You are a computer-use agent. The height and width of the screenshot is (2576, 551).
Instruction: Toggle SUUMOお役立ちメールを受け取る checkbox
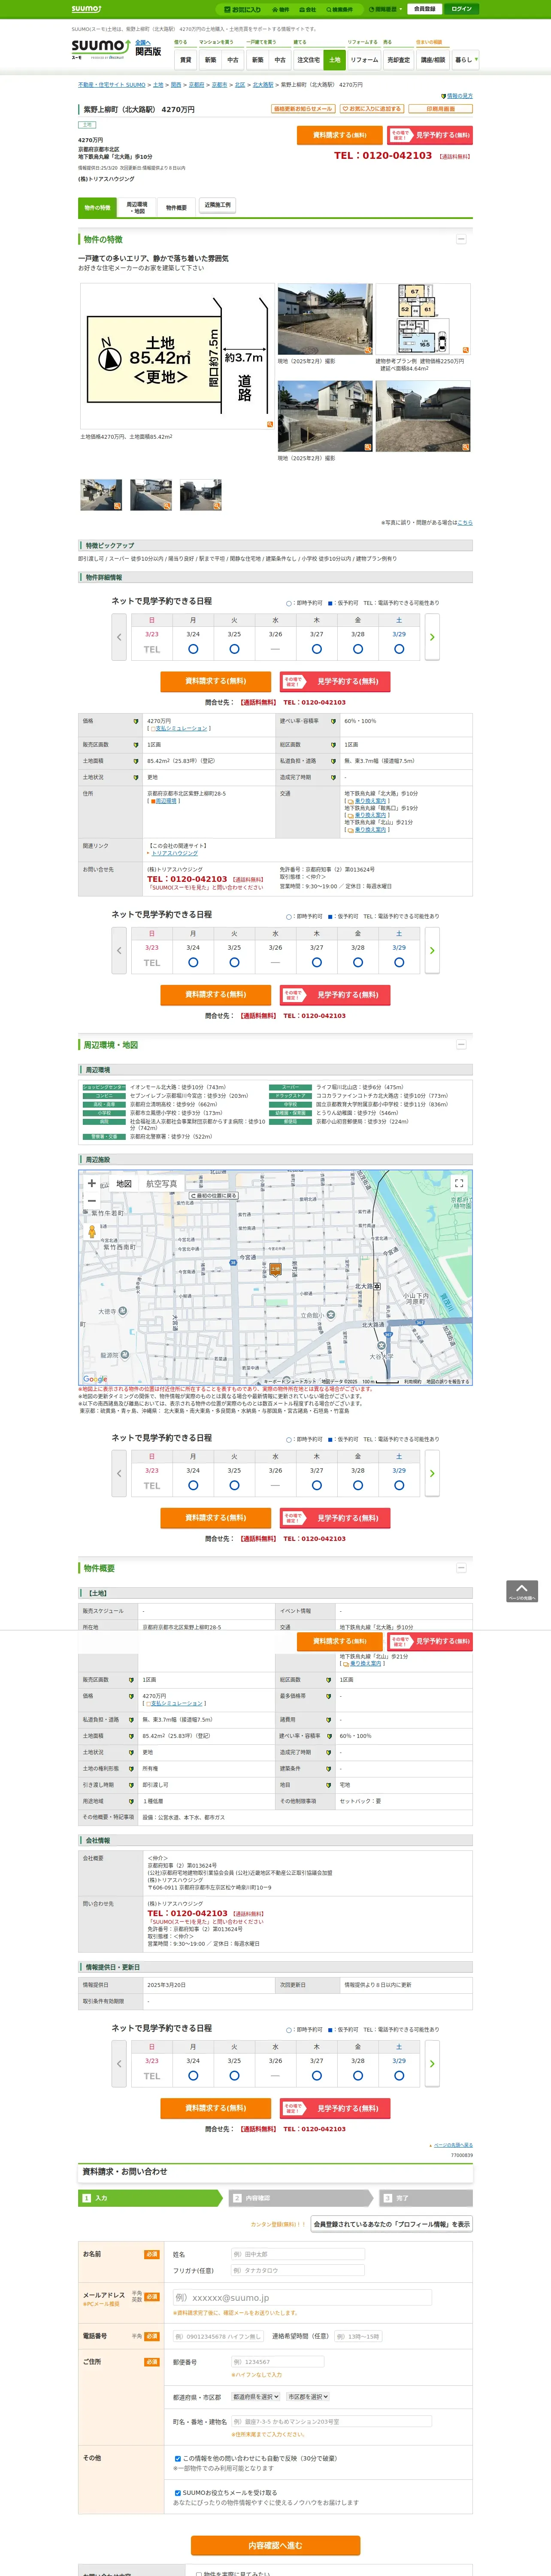click(x=178, y=2493)
